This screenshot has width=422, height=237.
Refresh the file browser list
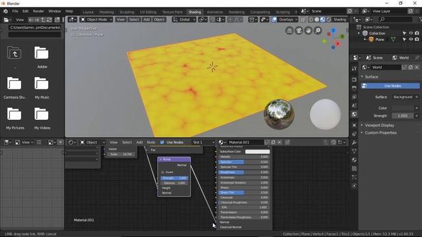49,20
